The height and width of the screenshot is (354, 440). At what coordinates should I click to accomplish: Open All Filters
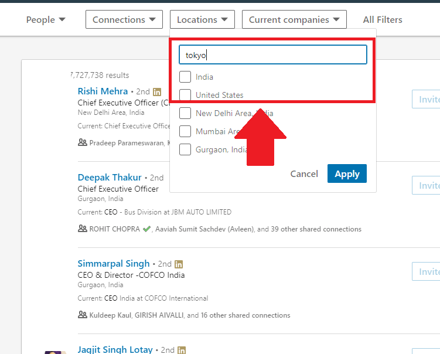383,20
